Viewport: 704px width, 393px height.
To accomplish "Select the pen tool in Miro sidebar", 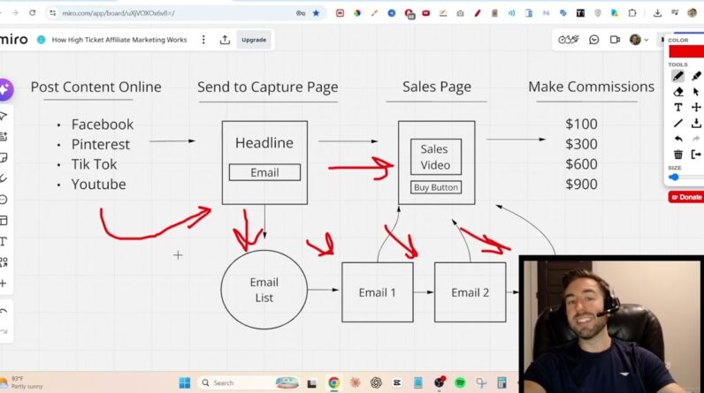I will pos(4,178).
